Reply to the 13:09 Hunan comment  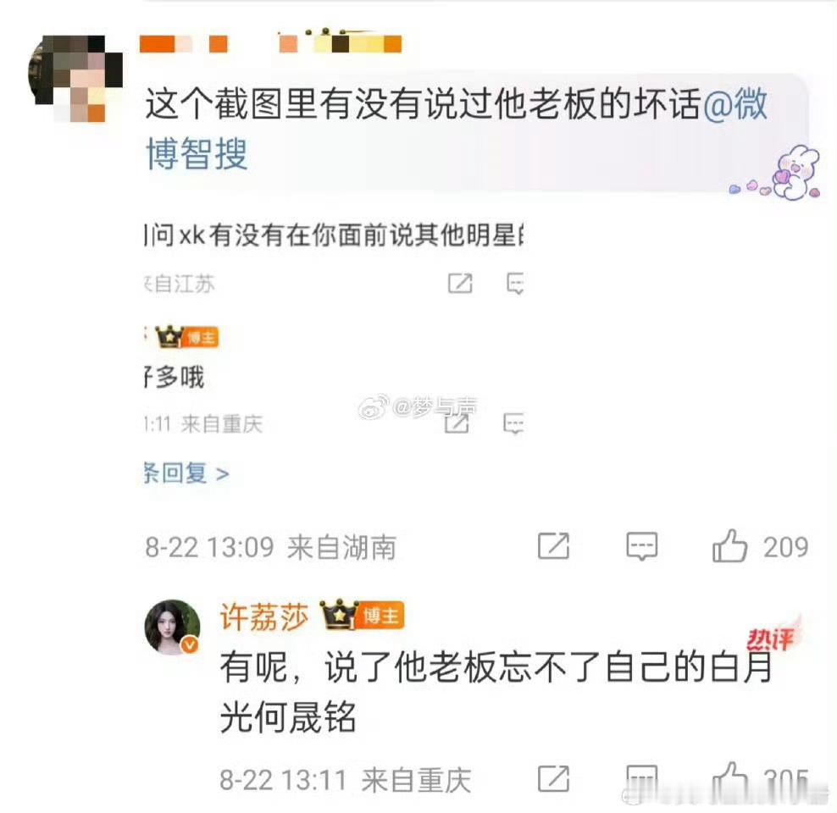tap(641, 546)
